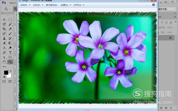
Task: Select the Magic Wand tool
Action: tap(10, 24)
